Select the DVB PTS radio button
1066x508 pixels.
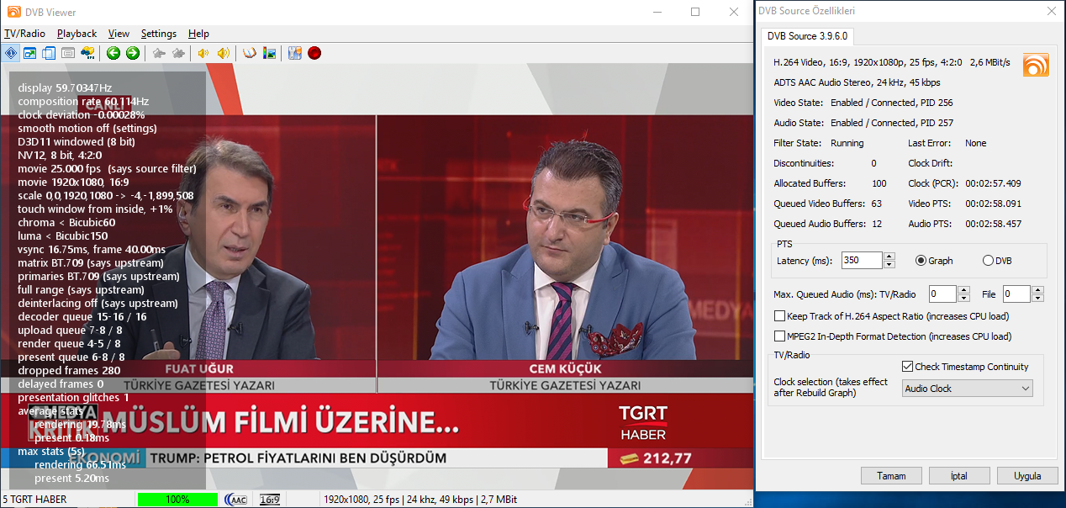988,261
